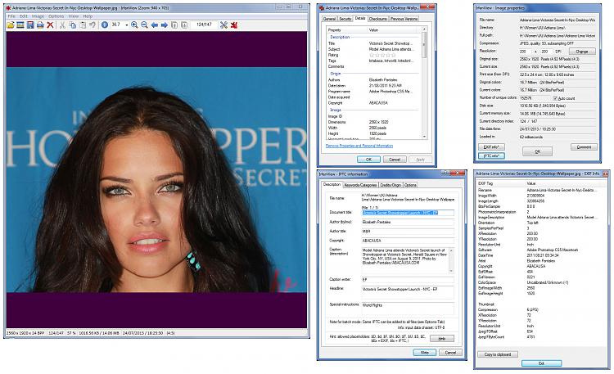Viewport: 614px width, 374px height.
Task: Click Exit button in EXIF Info window
Action: point(542,363)
